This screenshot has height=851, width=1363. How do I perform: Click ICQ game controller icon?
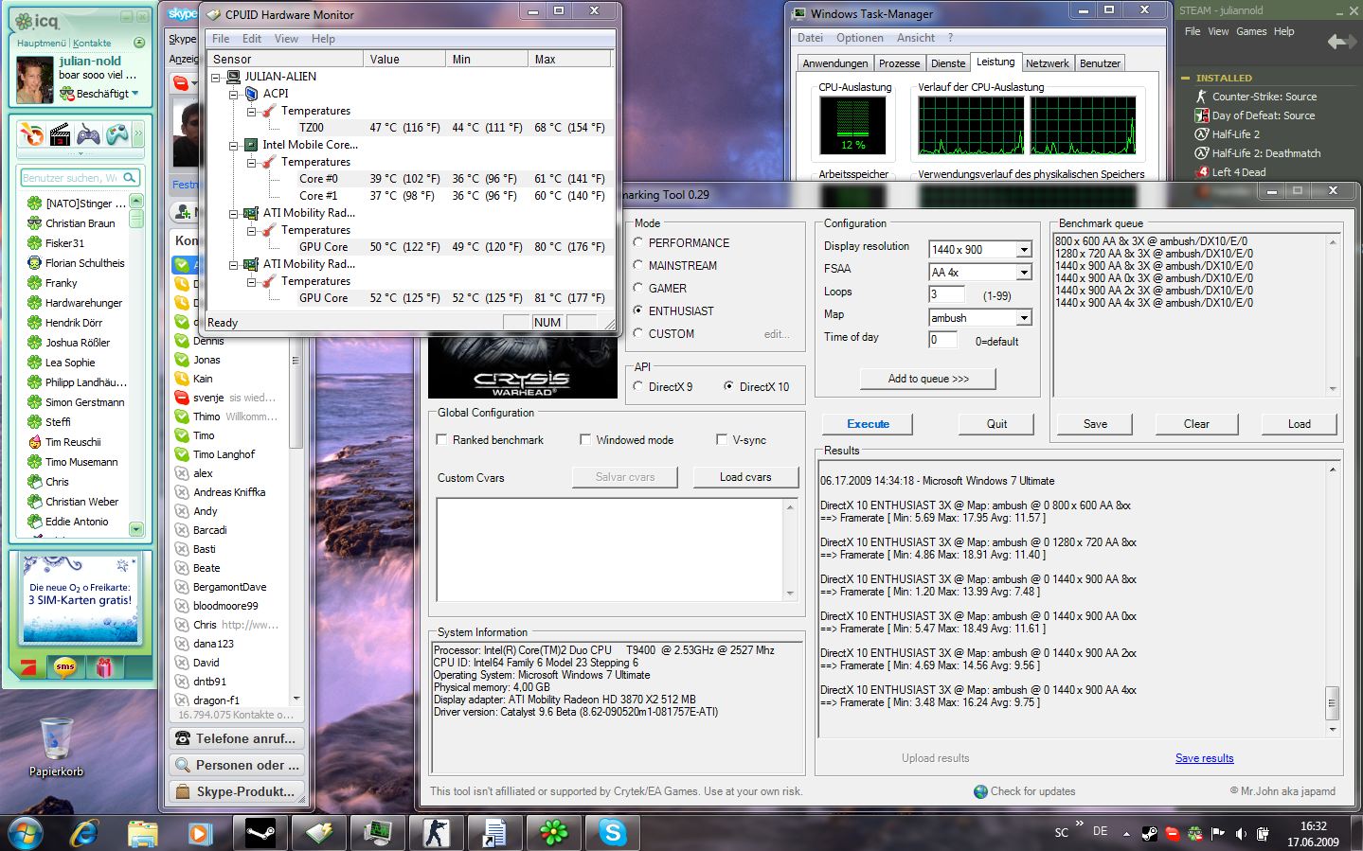pos(88,134)
